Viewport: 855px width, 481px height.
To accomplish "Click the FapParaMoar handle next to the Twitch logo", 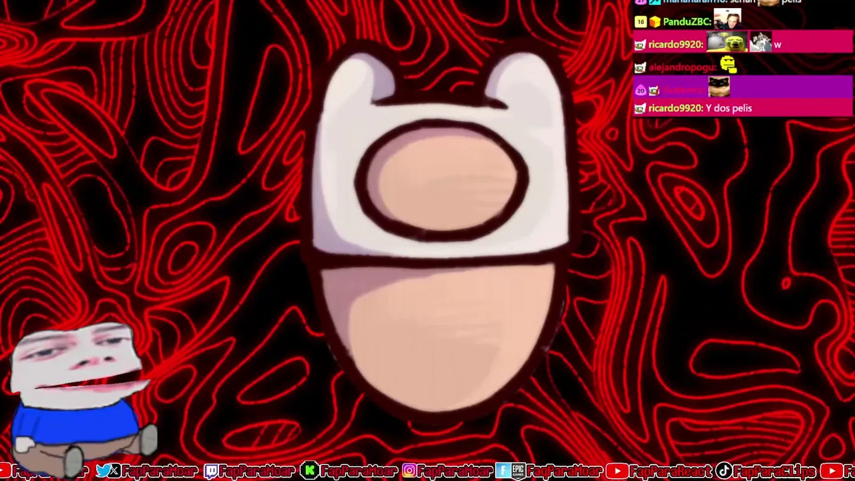I will tap(258, 472).
